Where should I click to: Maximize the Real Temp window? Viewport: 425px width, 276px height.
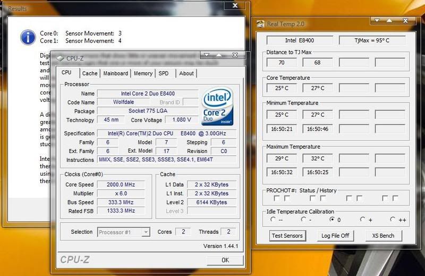point(389,20)
